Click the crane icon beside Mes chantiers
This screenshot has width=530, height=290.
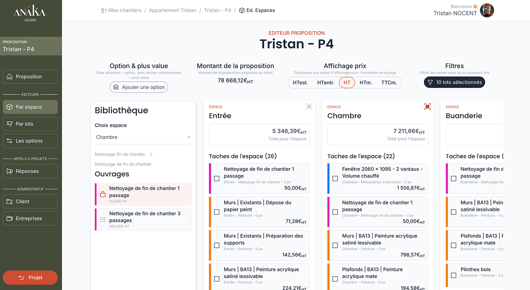104,10
